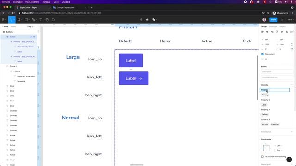Switch to the Inspect tab
Viewport: 296px width, 166px height.
click(x=283, y=27)
